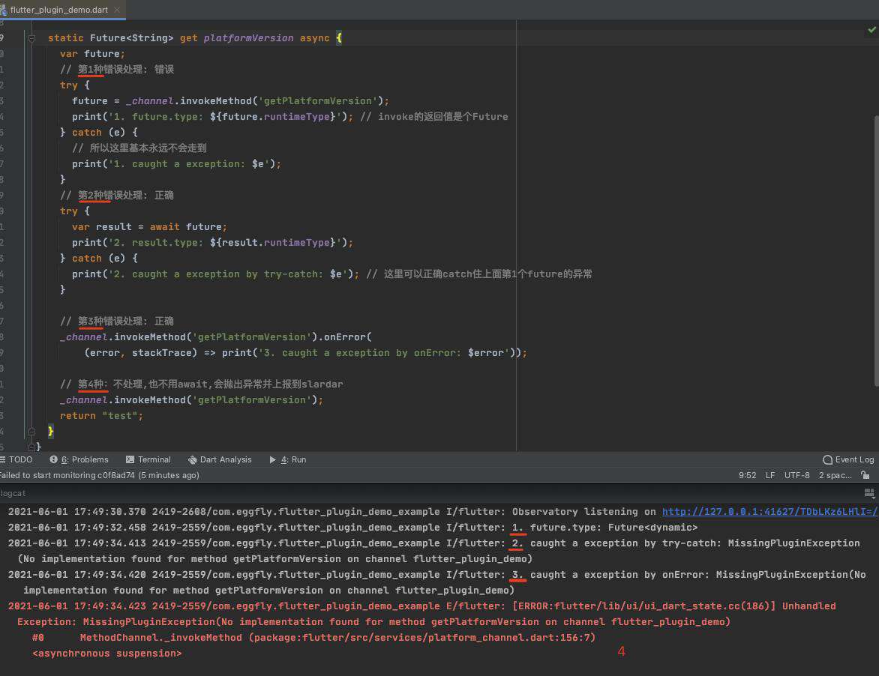This screenshot has width=879, height=676.
Task: Click the '第3种错误处理' comment line
Action: (x=117, y=322)
